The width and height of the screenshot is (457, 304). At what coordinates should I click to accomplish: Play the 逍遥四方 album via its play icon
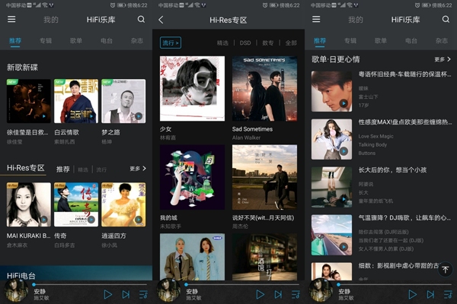139,220
